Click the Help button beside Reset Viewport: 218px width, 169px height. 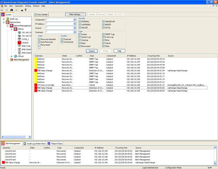(x=119, y=51)
